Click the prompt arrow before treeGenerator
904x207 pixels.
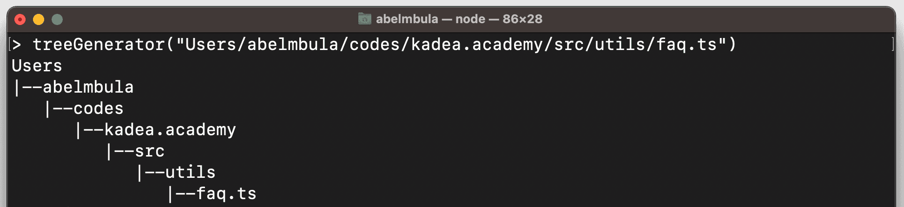(17, 45)
